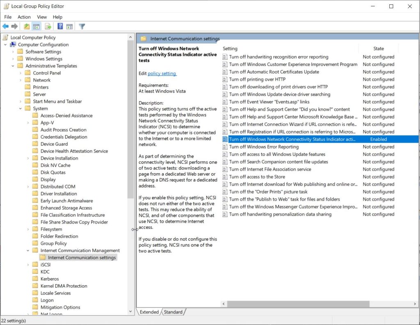This screenshot has width=420, height=325.
Task: Click the 'policy setting' edit link
Action: pos(162,73)
